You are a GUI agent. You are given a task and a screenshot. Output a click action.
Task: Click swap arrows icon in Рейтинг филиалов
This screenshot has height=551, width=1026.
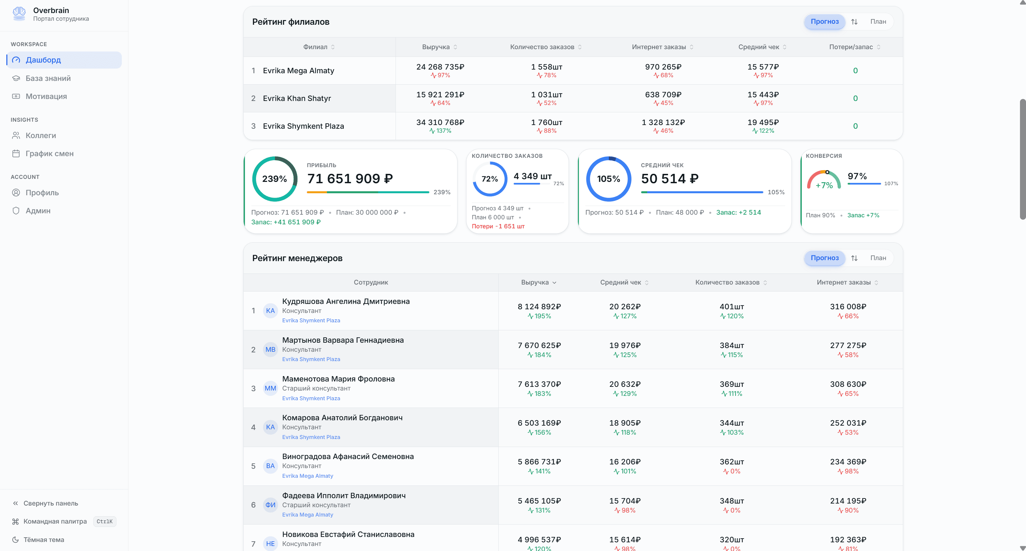pos(854,22)
